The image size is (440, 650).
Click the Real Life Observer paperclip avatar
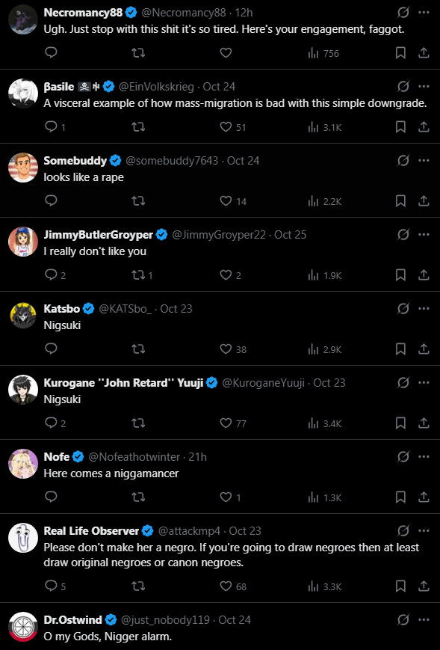click(x=23, y=538)
